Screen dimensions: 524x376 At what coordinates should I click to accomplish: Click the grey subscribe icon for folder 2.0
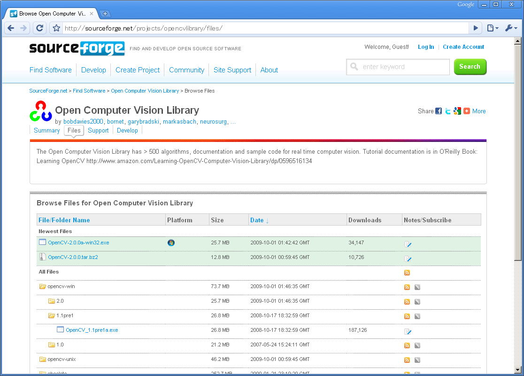point(417,302)
